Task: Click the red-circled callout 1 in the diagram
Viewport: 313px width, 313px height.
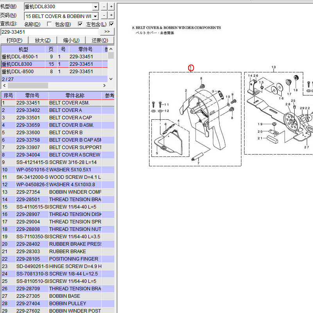Action: (x=191, y=68)
